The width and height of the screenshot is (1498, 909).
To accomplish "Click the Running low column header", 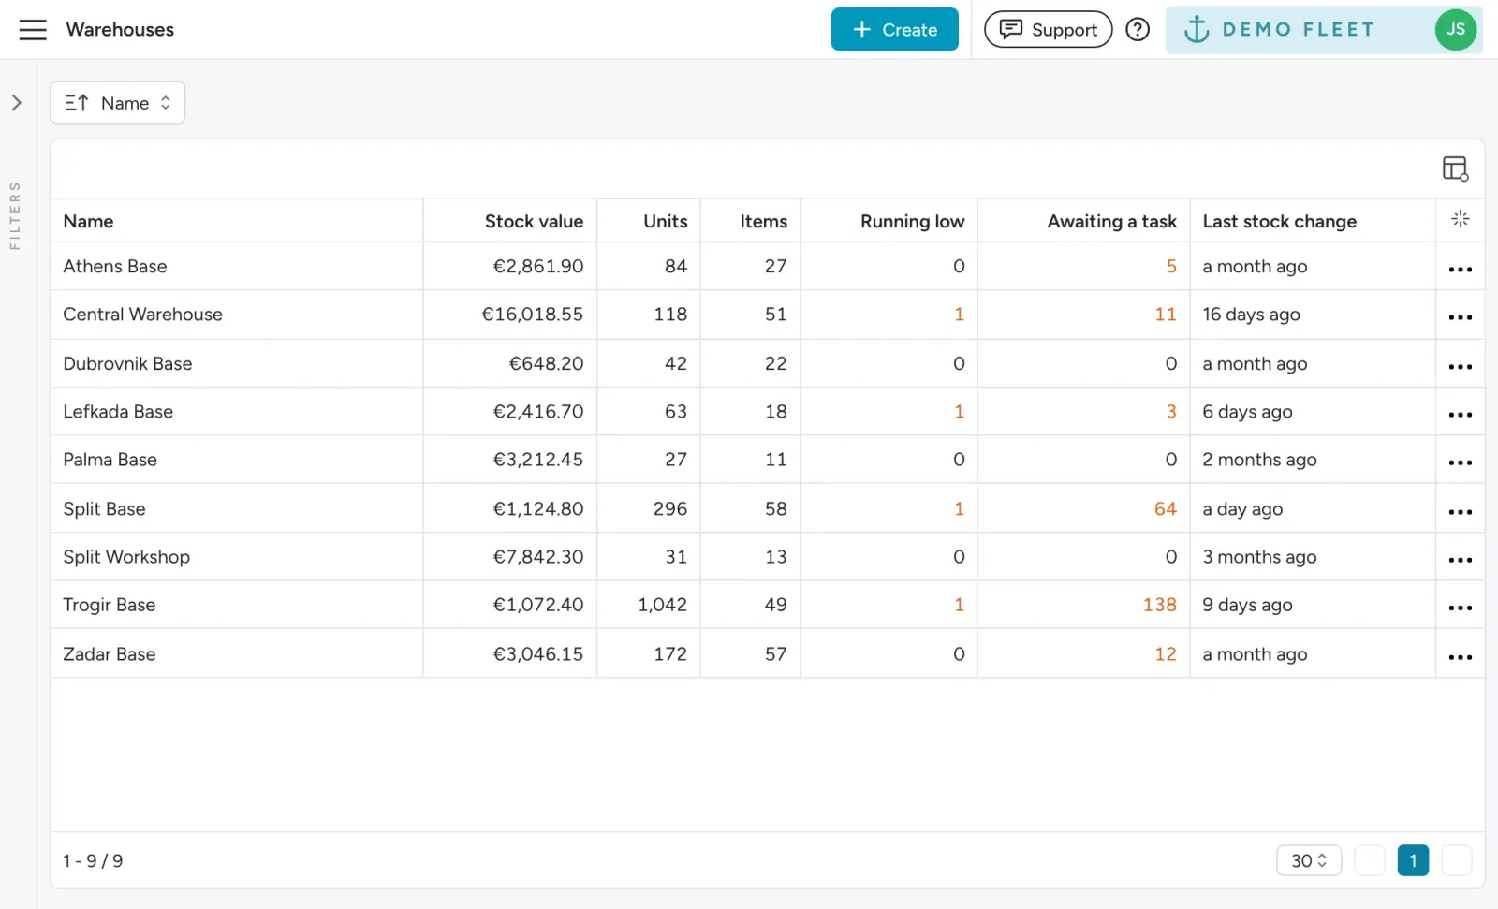I will pos(912,221).
